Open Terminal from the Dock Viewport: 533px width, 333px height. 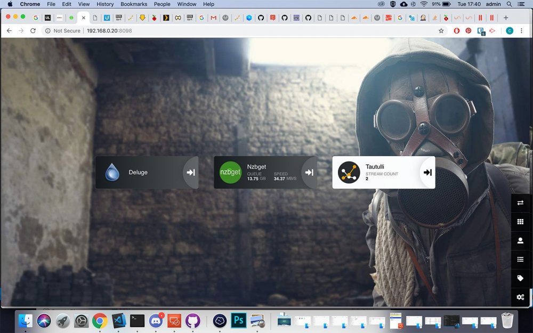pos(138,320)
